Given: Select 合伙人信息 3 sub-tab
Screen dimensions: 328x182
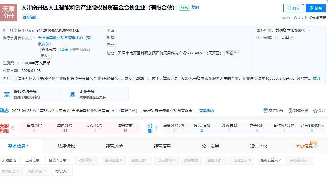Looking at the screenshot, I should [x=59, y=160].
